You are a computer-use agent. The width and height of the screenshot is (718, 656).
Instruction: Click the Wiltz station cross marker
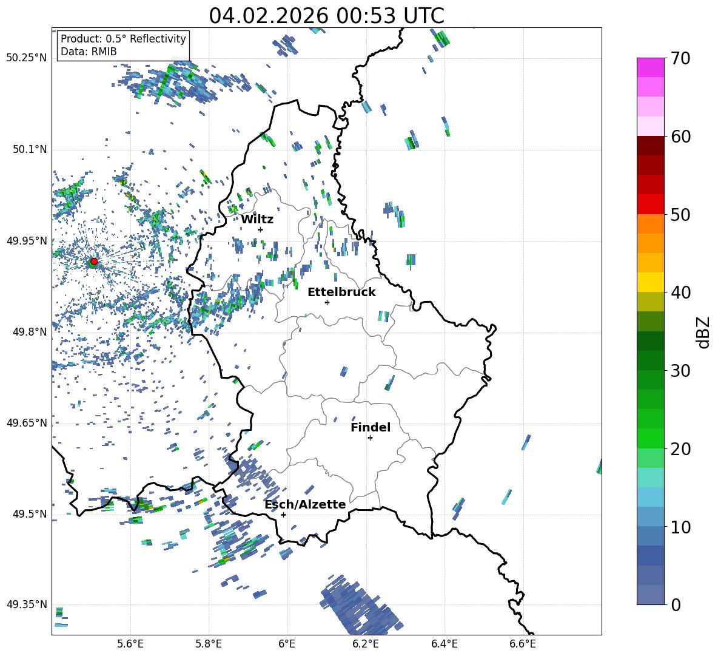tap(261, 229)
